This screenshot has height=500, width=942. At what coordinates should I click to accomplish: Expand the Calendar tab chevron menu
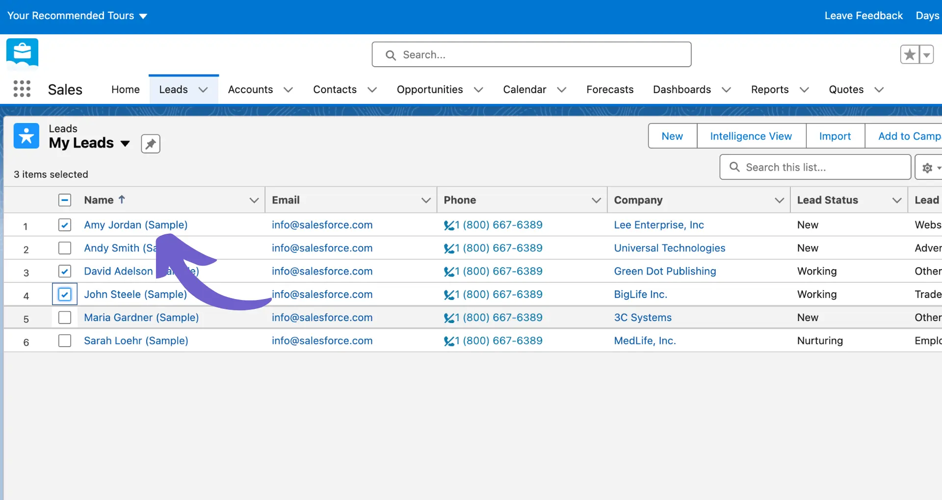click(562, 90)
